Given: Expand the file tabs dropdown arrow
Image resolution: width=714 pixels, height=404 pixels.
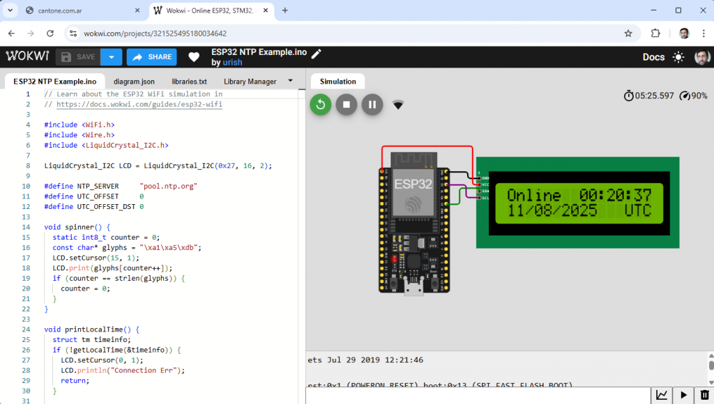Looking at the screenshot, I should tap(291, 81).
